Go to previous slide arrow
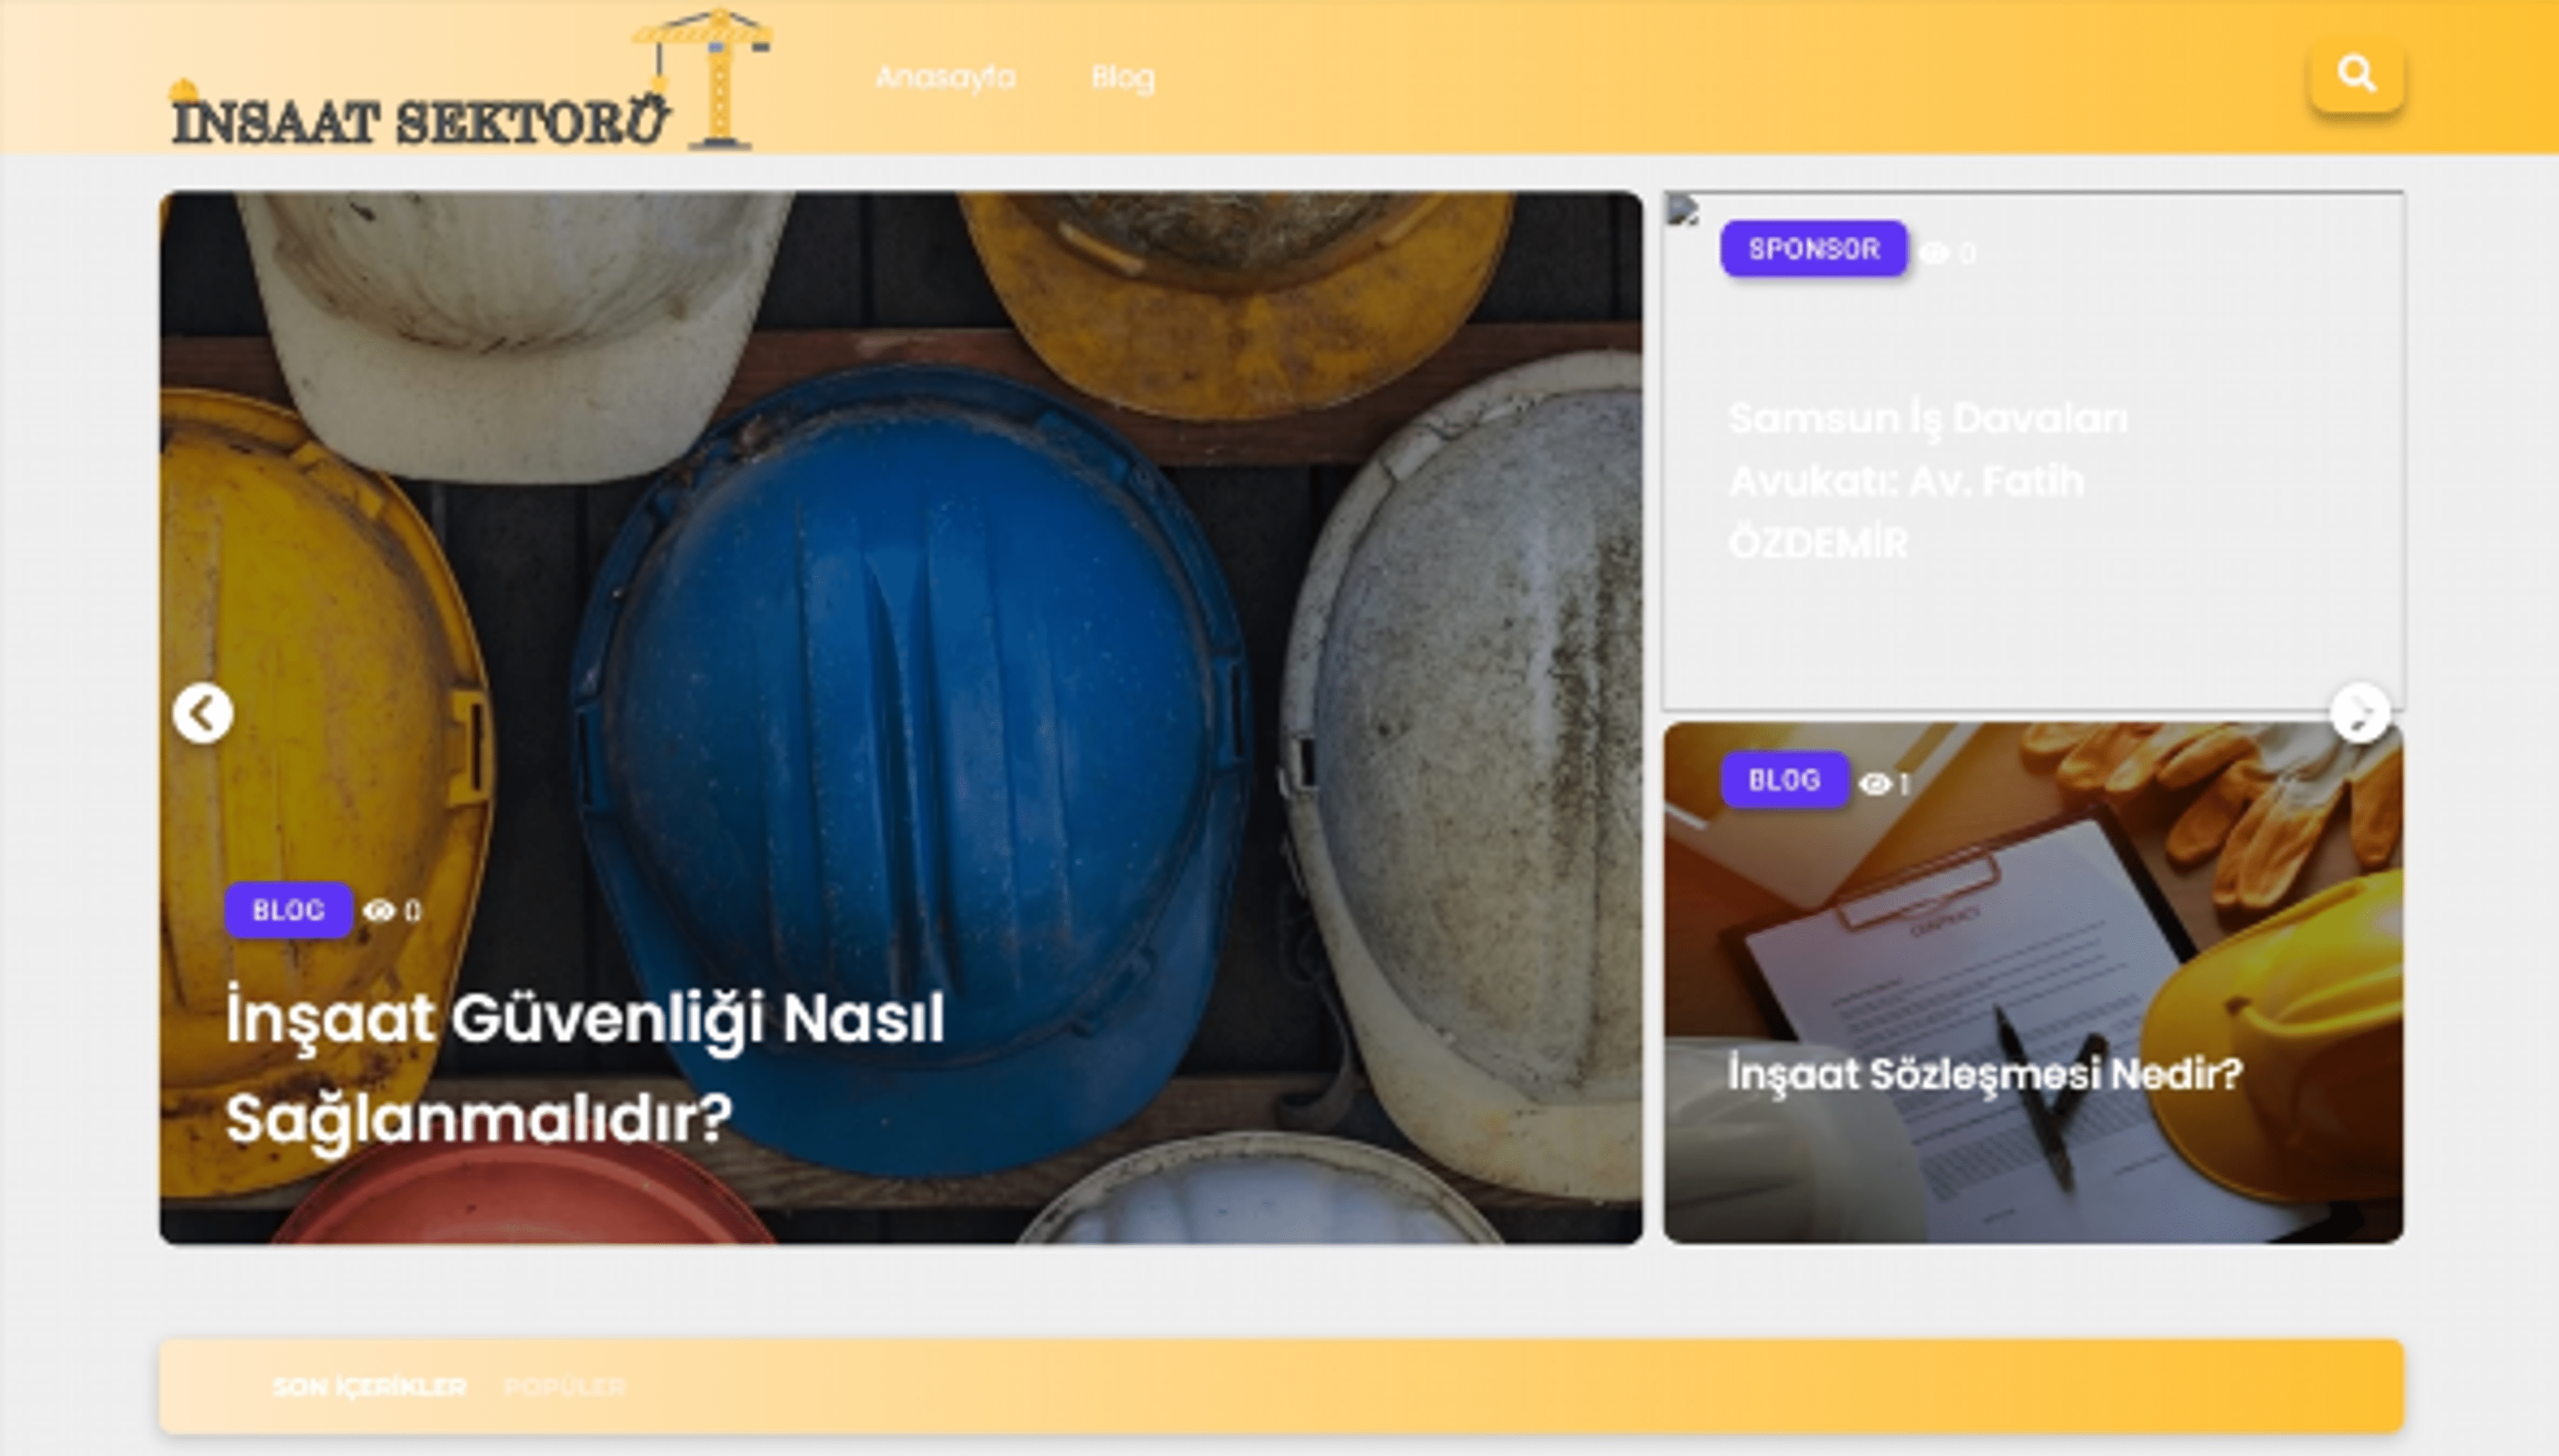Viewport: 2559px width, 1456px height. [203, 714]
